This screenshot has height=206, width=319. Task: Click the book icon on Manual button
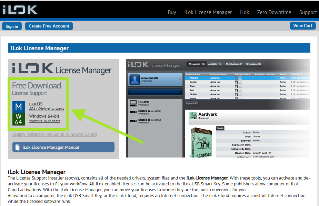[x=18, y=147]
